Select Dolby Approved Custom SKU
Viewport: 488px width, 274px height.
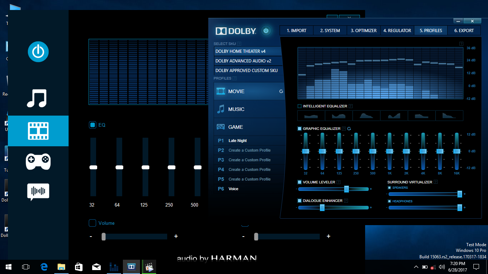click(248, 71)
